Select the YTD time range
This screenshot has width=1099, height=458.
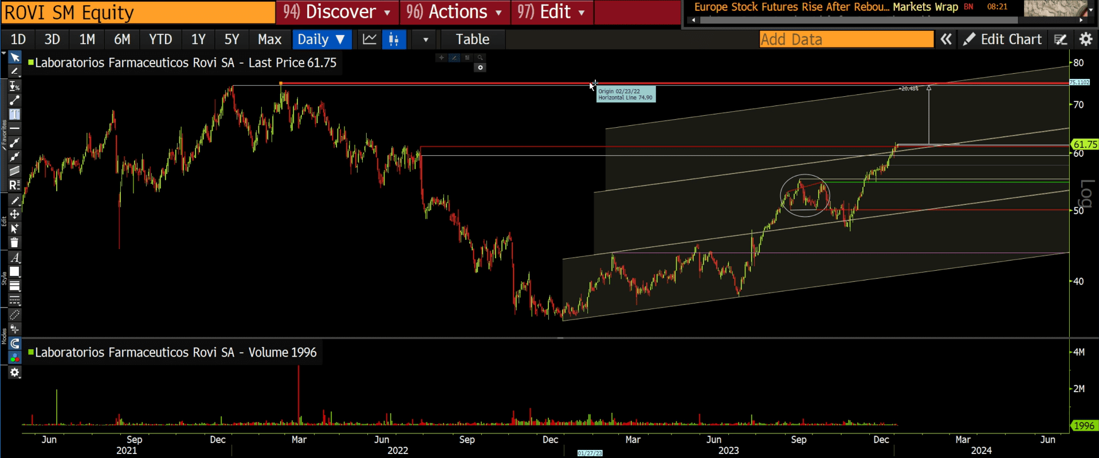tap(160, 40)
